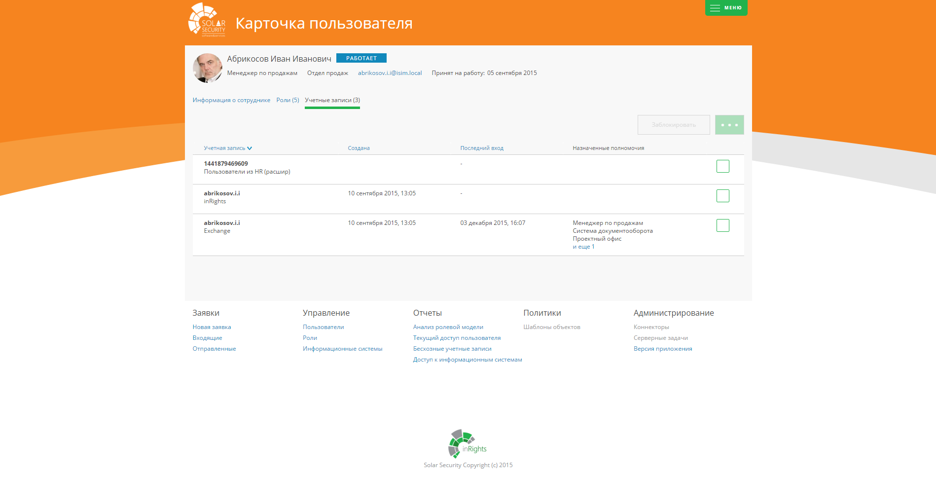The height and width of the screenshot is (478, 936).
Task: Go to Пользователи under Управление
Action: tap(324, 327)
